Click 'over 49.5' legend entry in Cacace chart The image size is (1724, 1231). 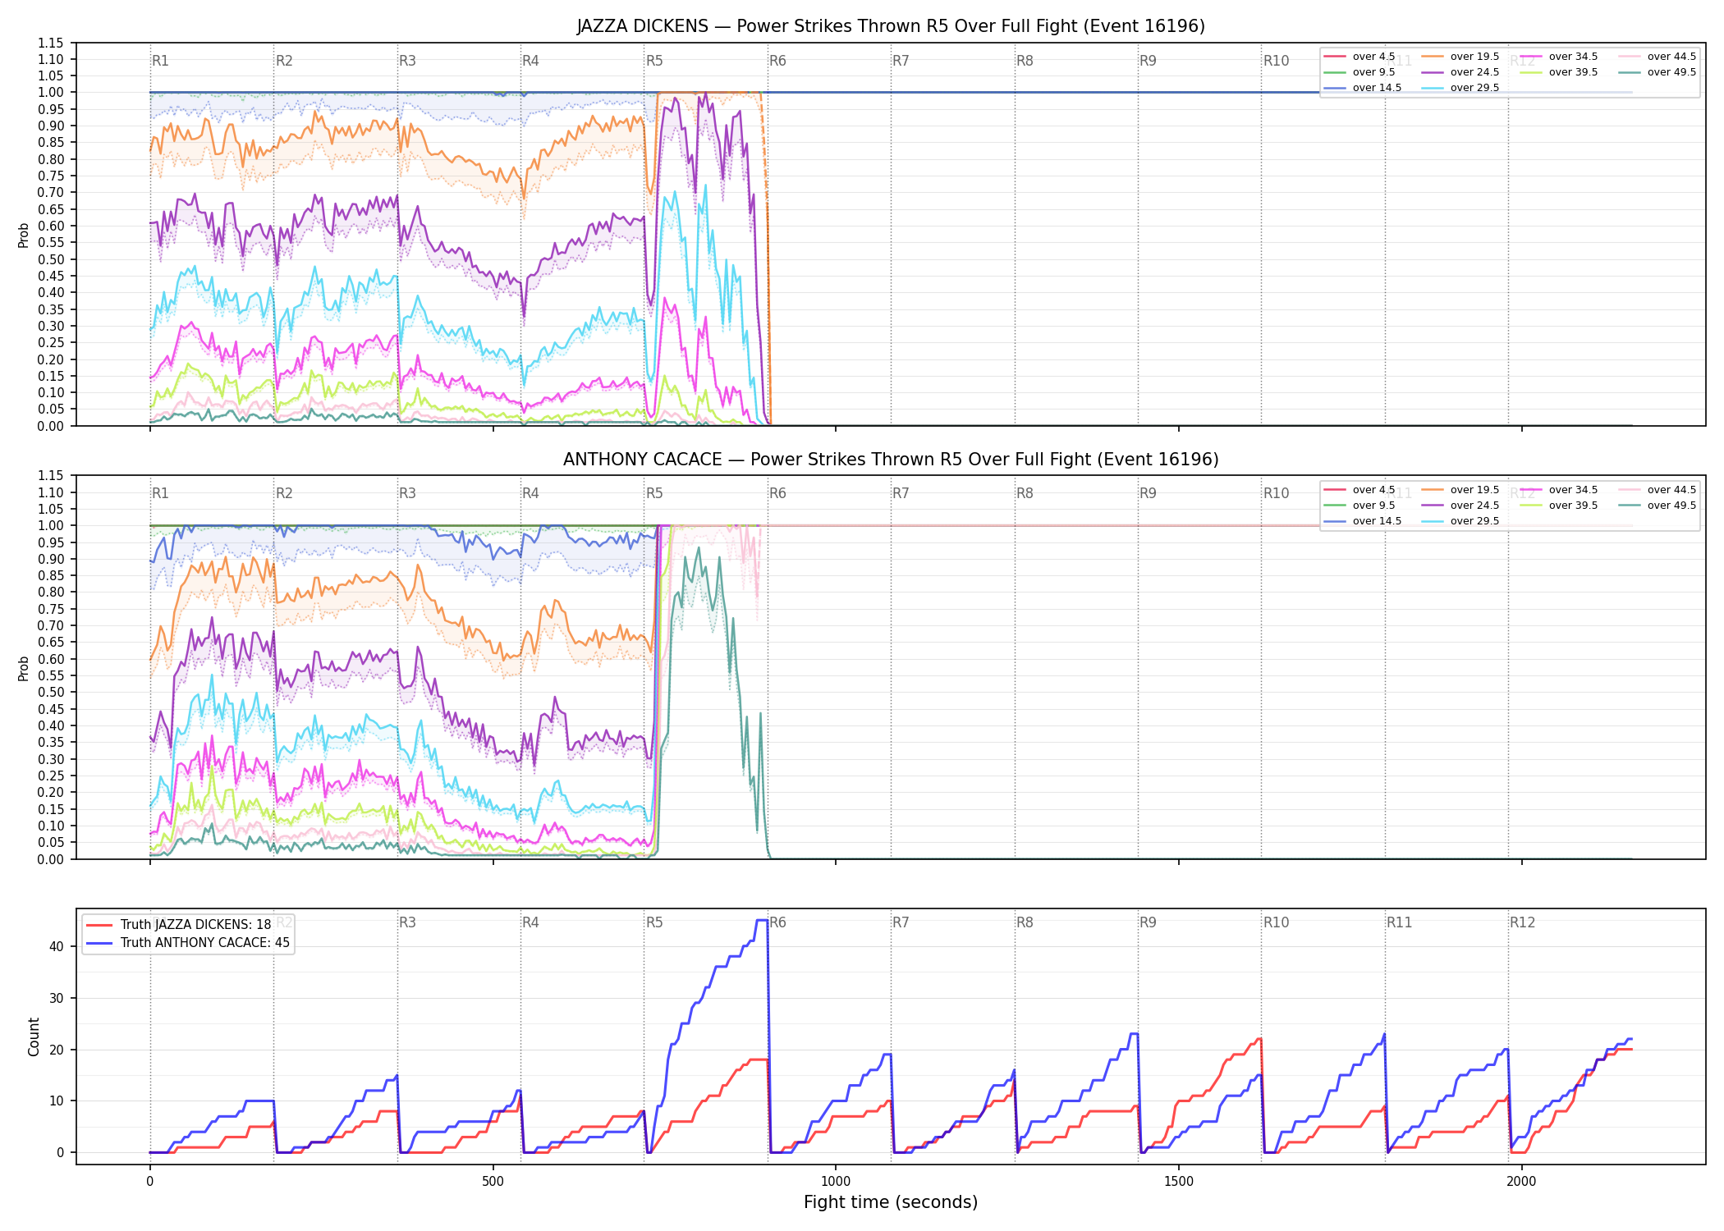1658,506
